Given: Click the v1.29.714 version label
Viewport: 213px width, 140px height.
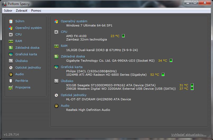Looking at the screenshot, I should (11, 134).
